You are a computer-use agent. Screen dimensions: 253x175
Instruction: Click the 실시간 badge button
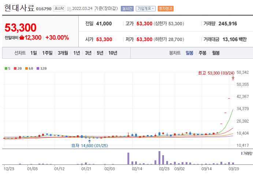[127, 8]
